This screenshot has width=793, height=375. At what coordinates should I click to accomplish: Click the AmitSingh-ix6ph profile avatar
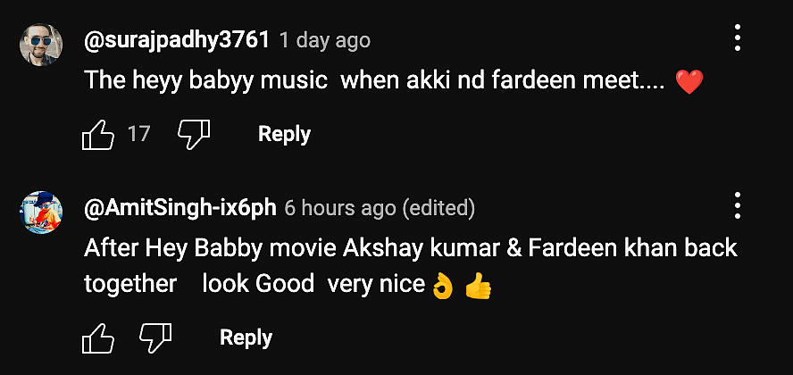pyautogui.click(x=41, y=212)
